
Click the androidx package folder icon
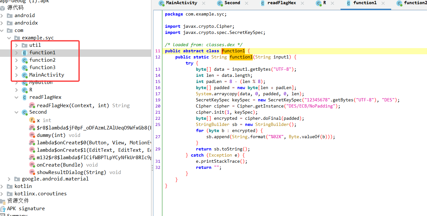pyautogui.click(x=10, y=23)
